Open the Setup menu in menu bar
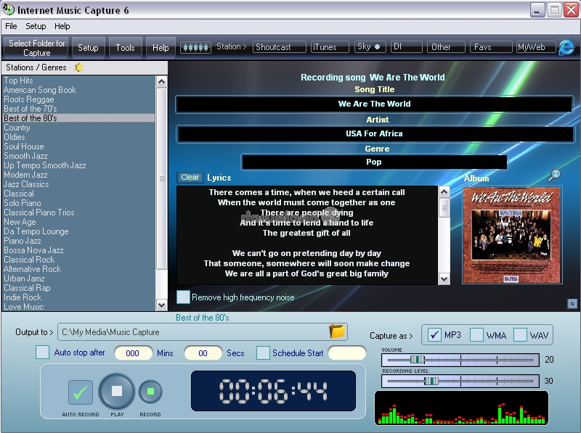Viewport: 581px width, 433px height. pyautogui.click(x=36, y=26)
